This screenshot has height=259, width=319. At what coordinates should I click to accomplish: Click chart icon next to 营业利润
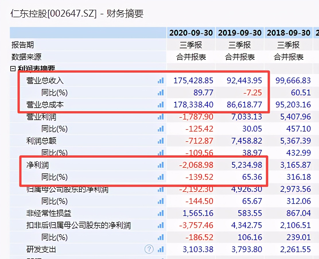[161, 117]
